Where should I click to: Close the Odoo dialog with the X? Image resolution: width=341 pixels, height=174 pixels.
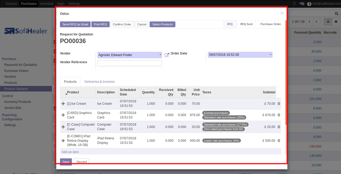(x=282, y=13)
